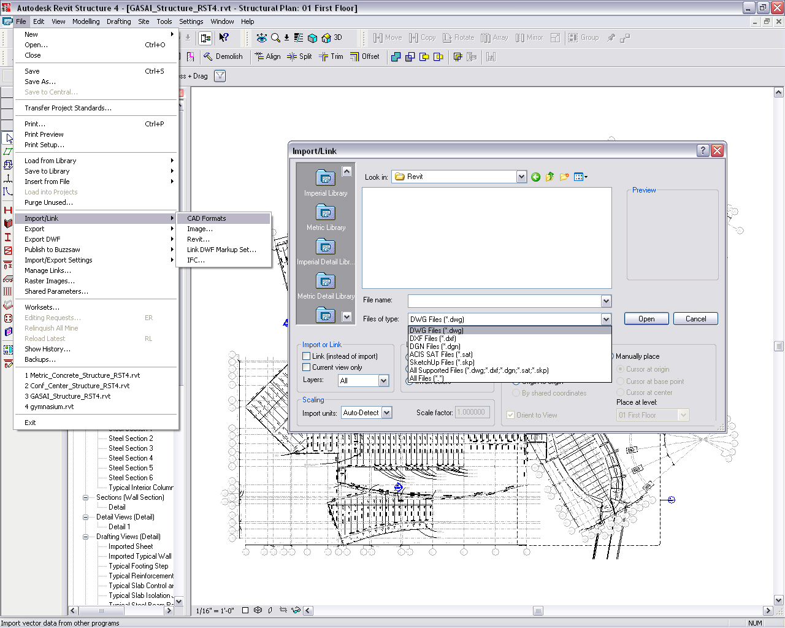The width and height of the screenshot is (785, 628).
Task: Click the drawing area horizontal scrollbar thumb
Action: point(538,611)
